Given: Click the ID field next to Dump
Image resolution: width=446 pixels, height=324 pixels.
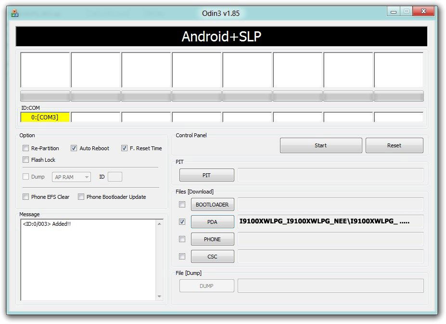Looking at the screenshot, I should 115,177.
